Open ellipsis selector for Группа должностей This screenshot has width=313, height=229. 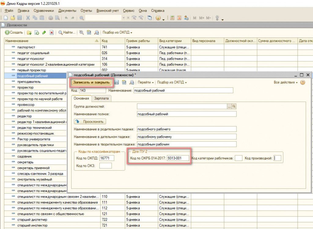pos(229,106)
